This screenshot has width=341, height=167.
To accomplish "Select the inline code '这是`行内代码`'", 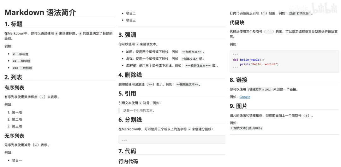I will click(x=299, y=14).
